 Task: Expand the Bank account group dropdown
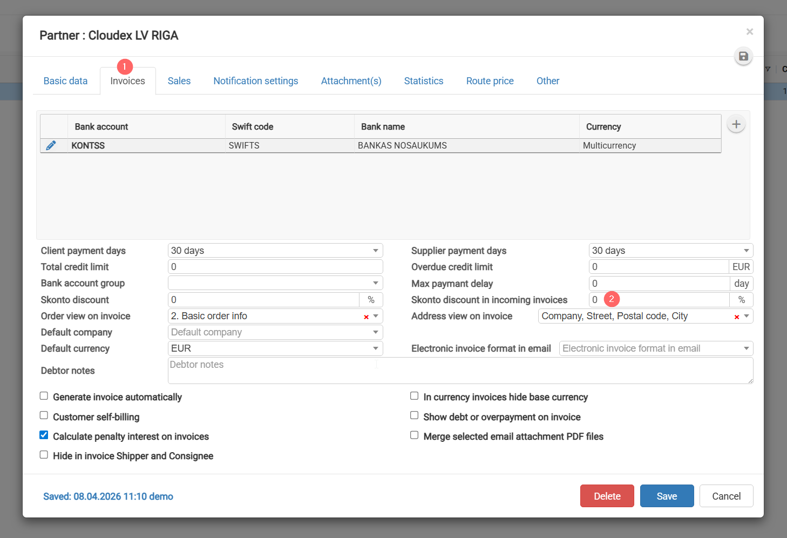275,283
